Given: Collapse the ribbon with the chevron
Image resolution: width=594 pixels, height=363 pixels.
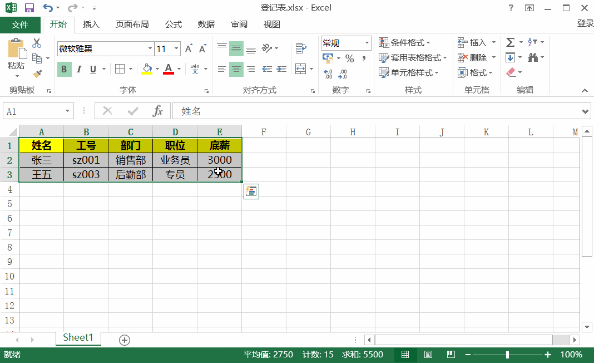Looking at the screenshot, I should (585, 90).
